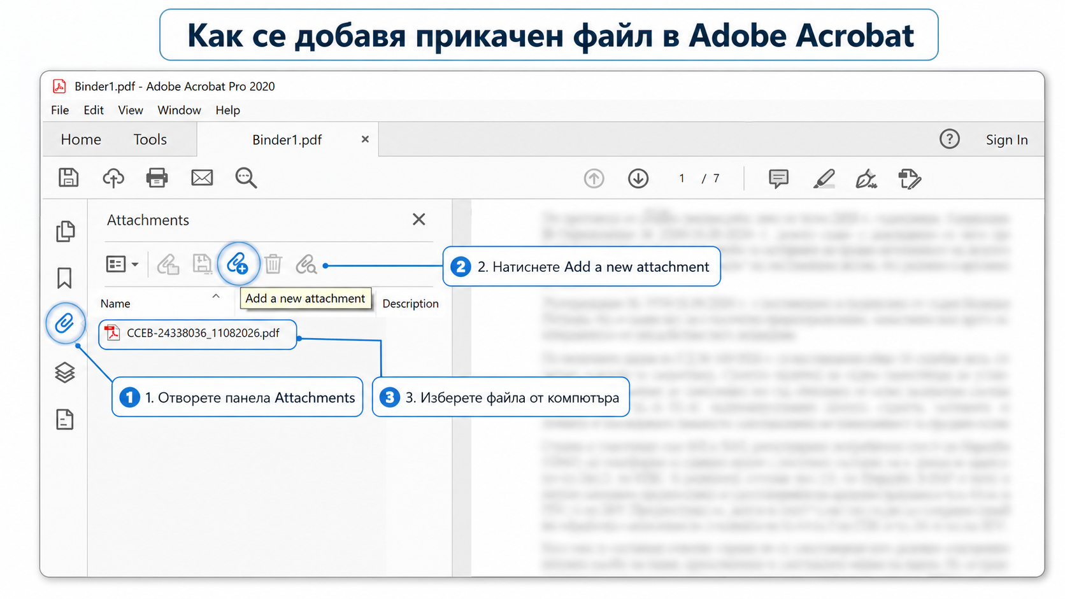Switch to the Tools tab
The height and width of the screenshot is (599, 1065).
tap(150, 139)
